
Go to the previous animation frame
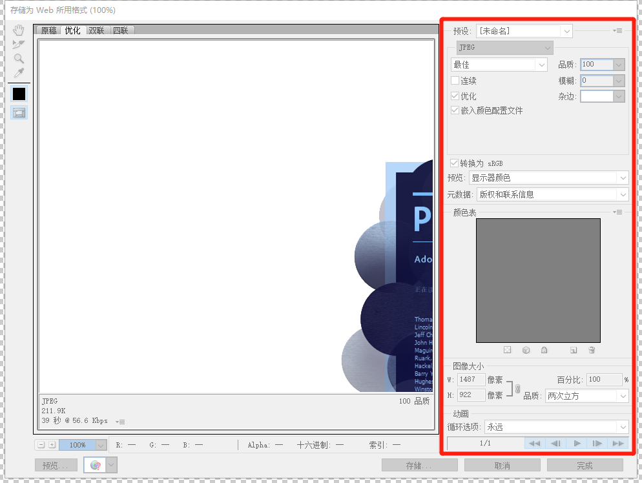555,444
